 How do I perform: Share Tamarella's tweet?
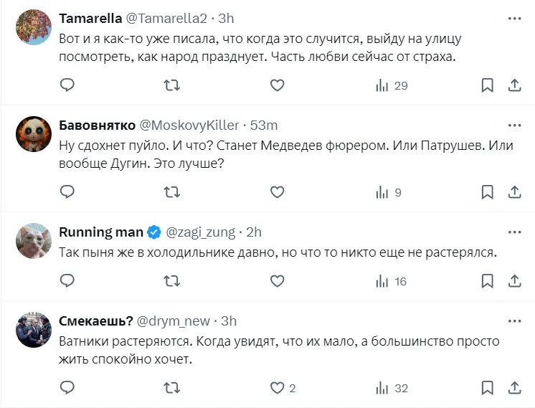point(514,86)
